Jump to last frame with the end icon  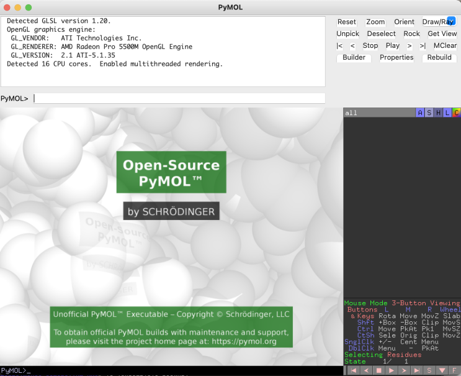click(416, 370)
